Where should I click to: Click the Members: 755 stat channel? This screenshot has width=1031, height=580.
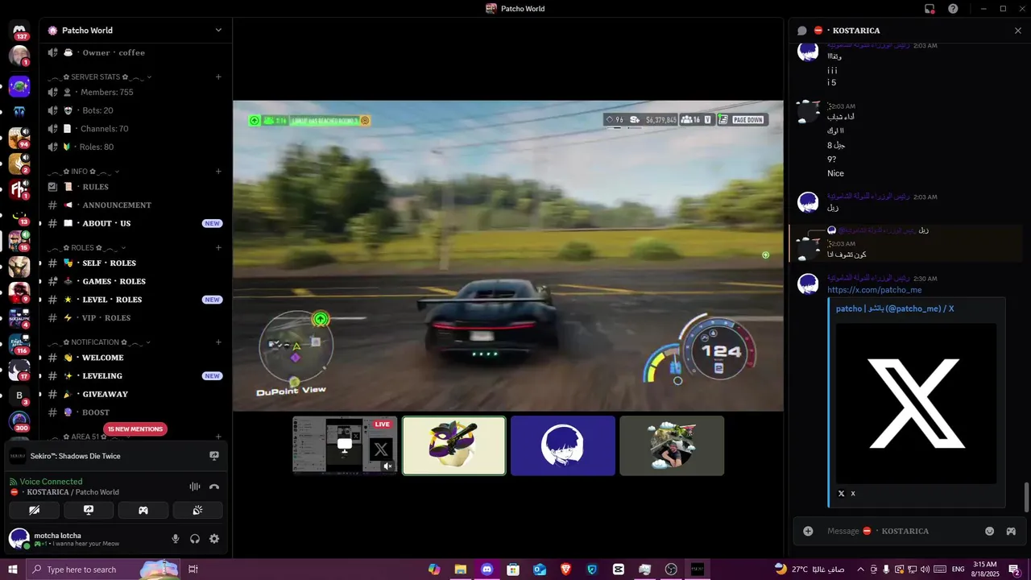(x=134, y=93)
